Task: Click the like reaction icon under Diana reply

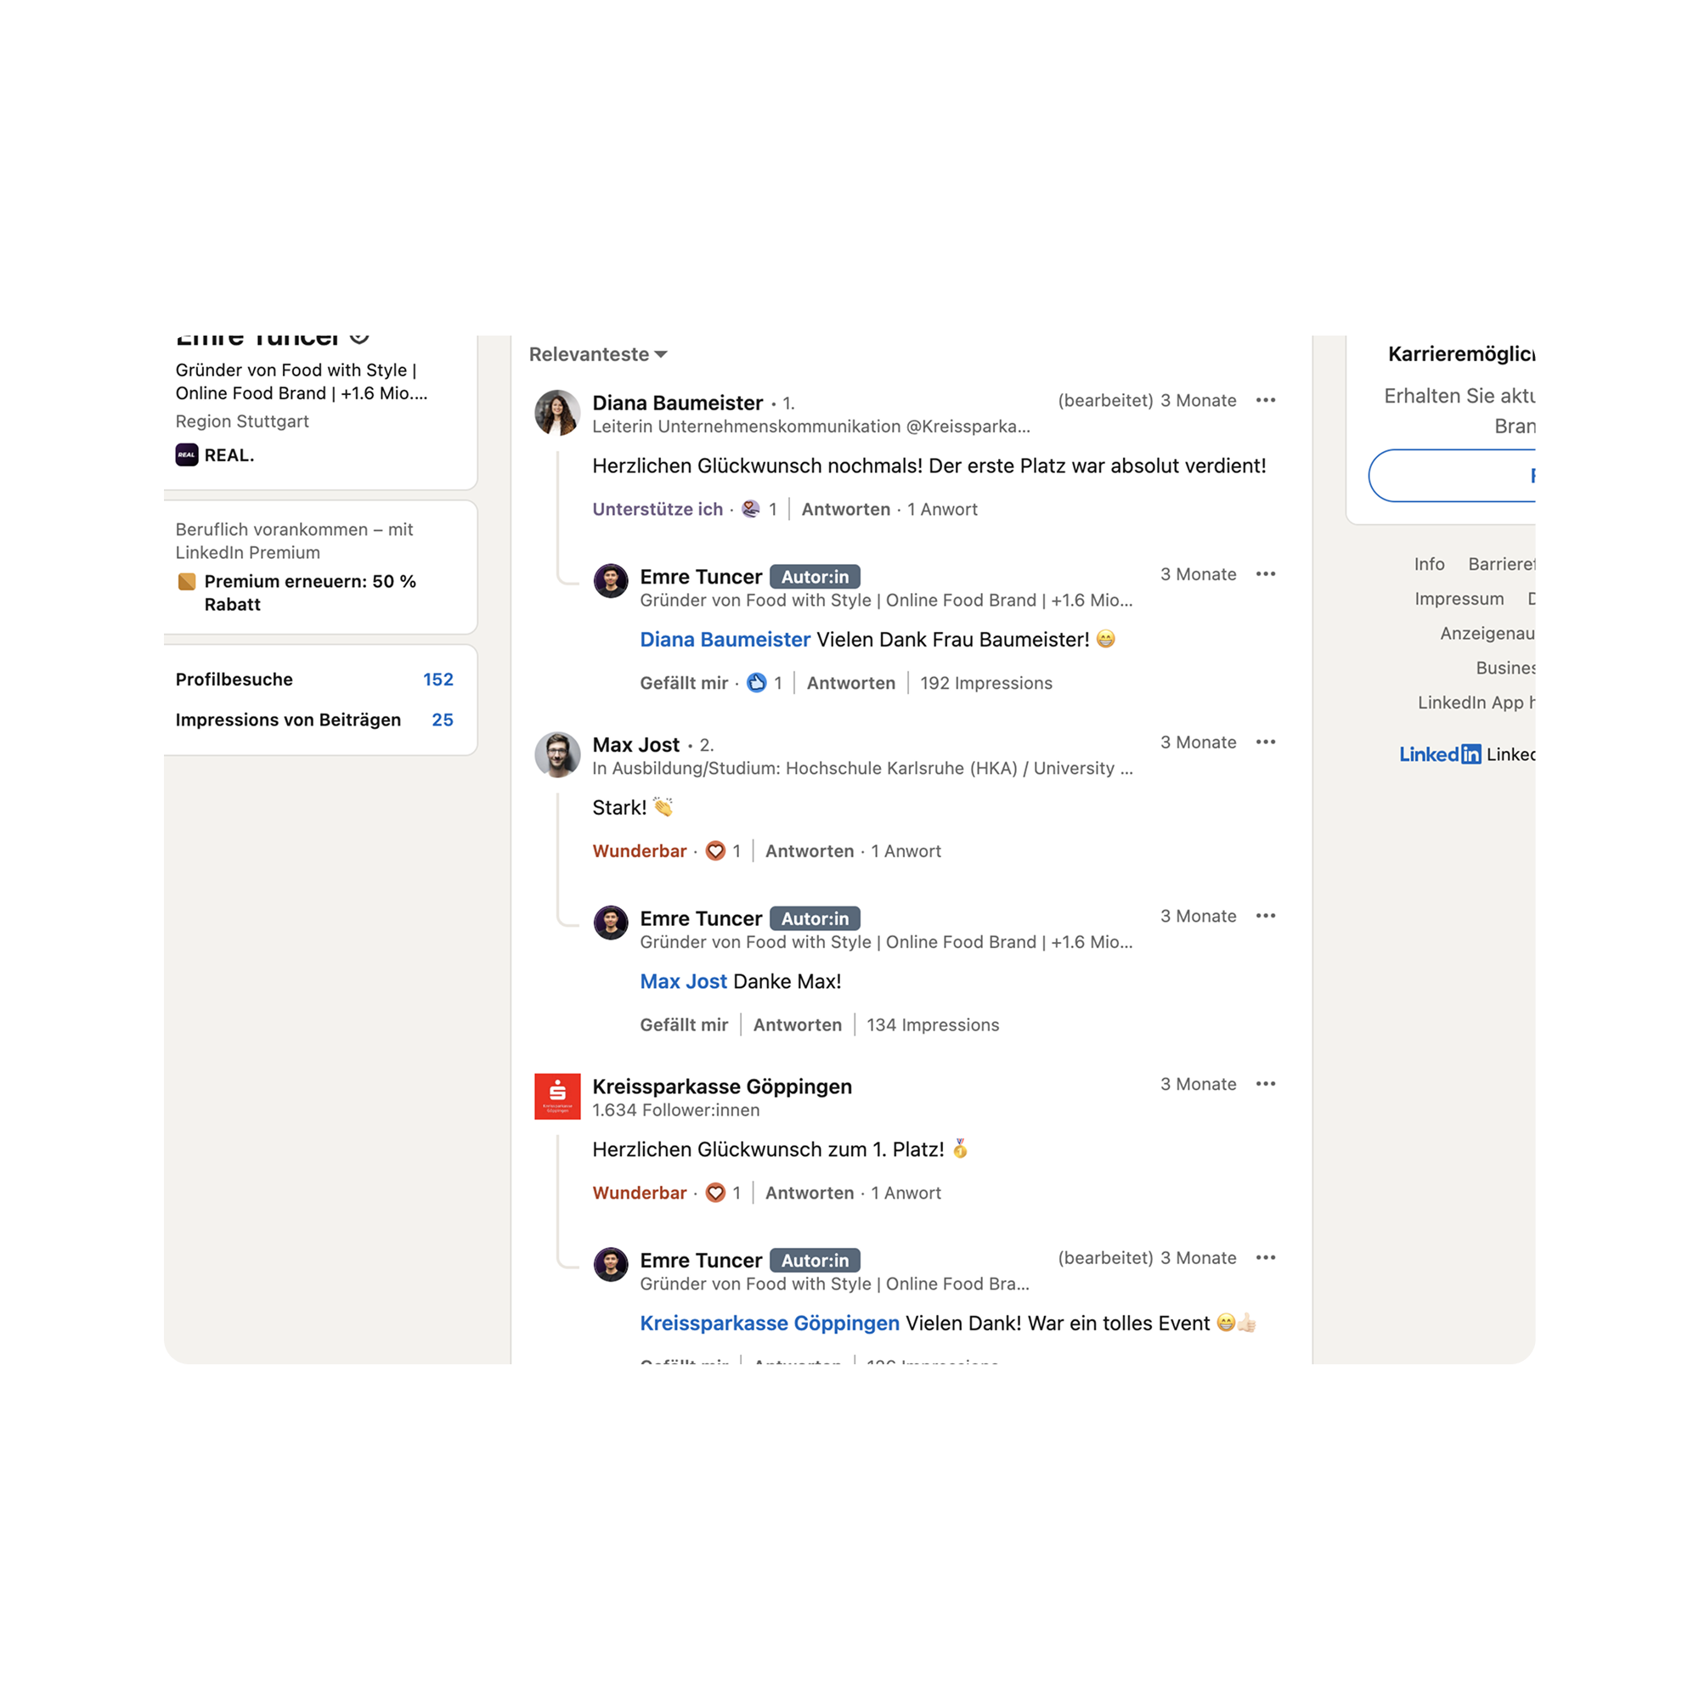Action: coord(756,683)
